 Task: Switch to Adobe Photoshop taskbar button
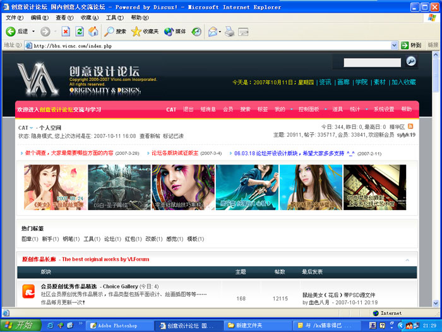pyautogui.click(x=119, y=326)
